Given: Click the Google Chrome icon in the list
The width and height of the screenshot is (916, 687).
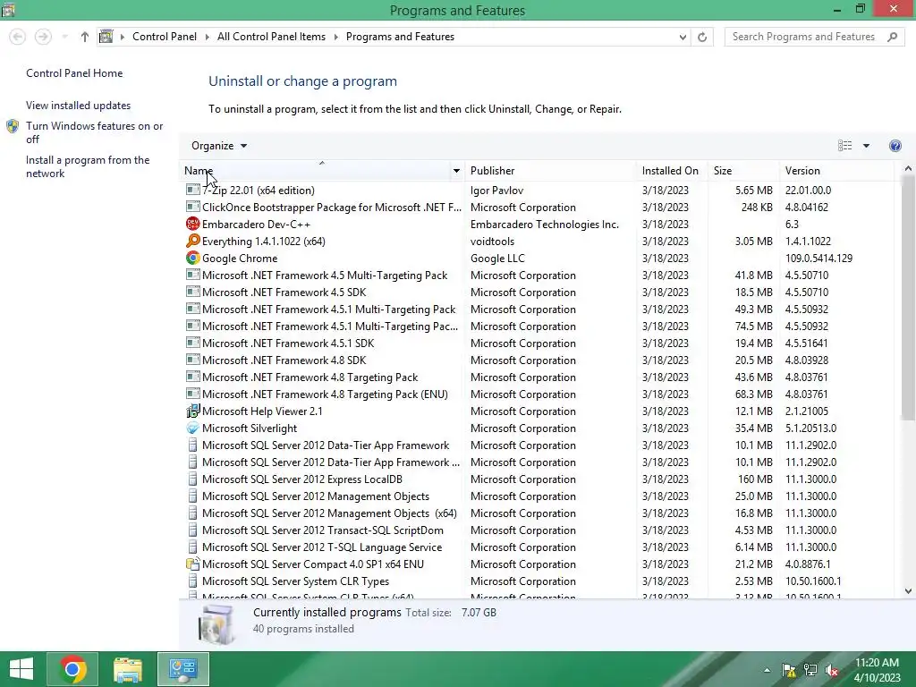Looking at the screenshot, I should pyautogui.click(x=193, y=258).
